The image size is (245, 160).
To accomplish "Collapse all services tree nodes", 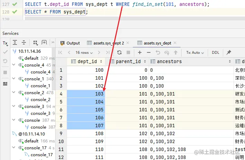I will coord(24,42).
